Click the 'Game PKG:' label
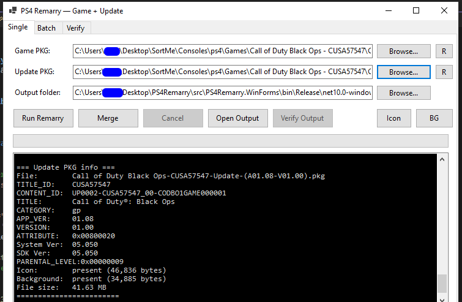462x302 pixels. pyautogui.click(x=32, y=51)
